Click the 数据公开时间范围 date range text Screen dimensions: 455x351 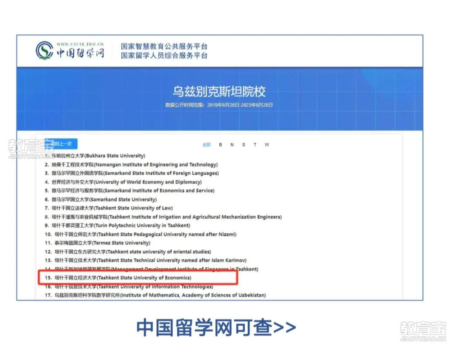[x=219, y=105]
